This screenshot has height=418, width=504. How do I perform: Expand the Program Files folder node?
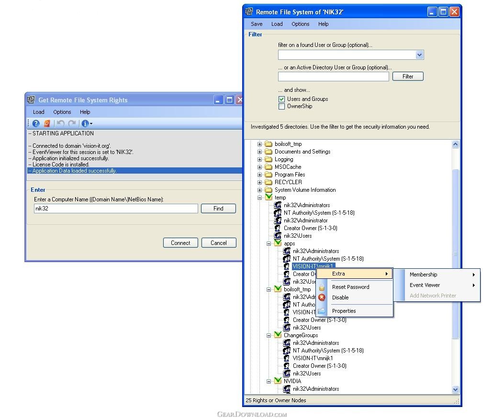[260, 175]
